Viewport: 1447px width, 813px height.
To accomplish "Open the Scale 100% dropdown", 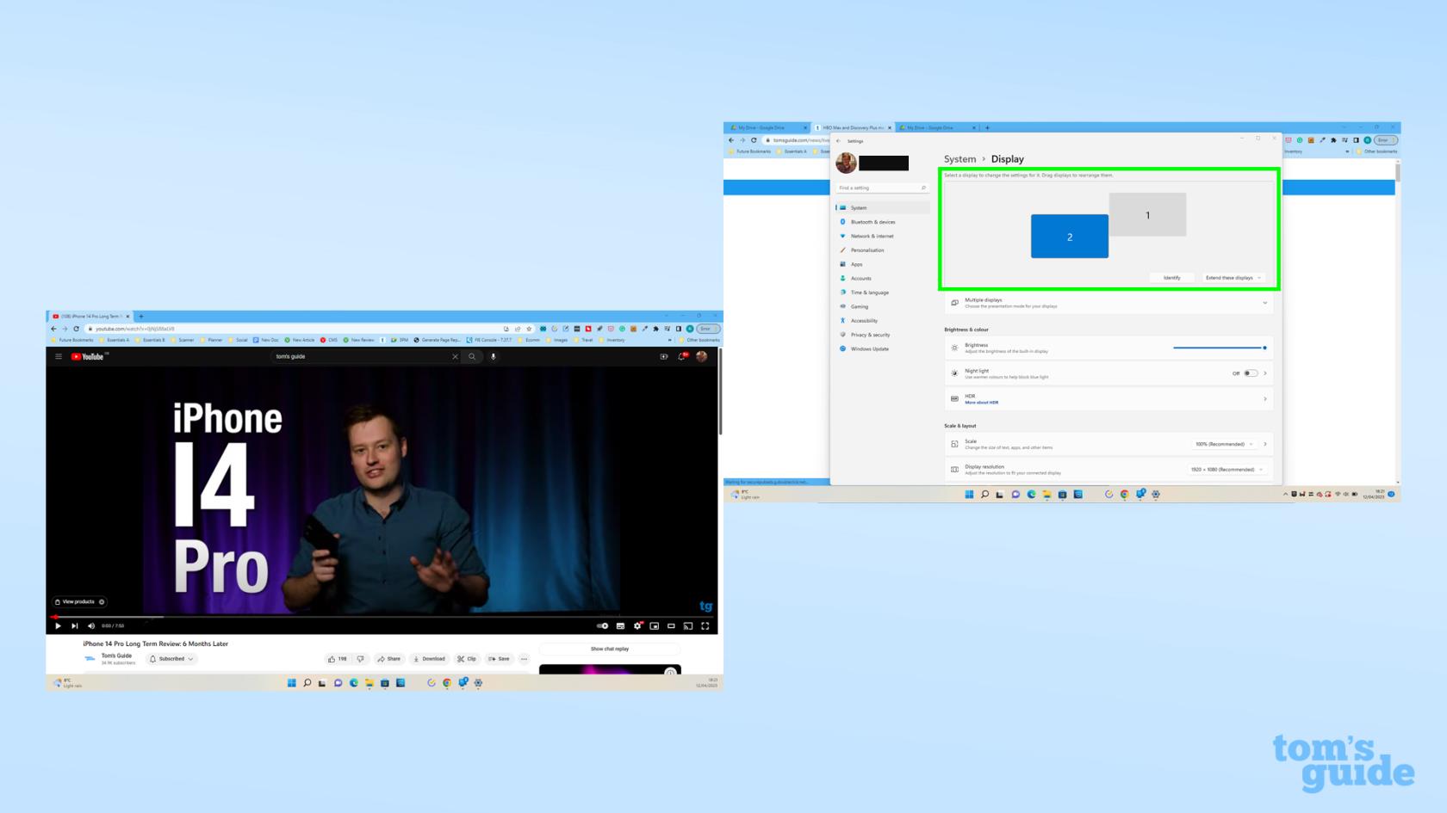I will pyautogui.click(x=1224, y=444).
